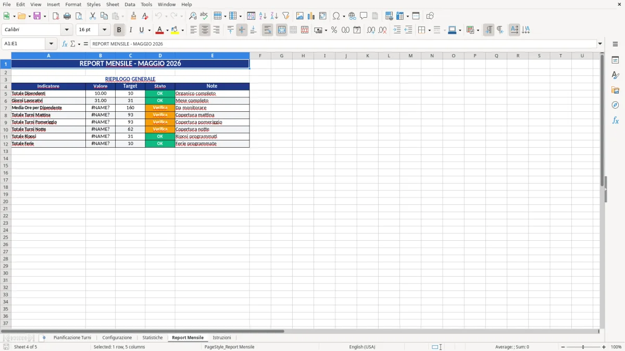
Task: Sort descending icon
Action: [x=274, y=16]
